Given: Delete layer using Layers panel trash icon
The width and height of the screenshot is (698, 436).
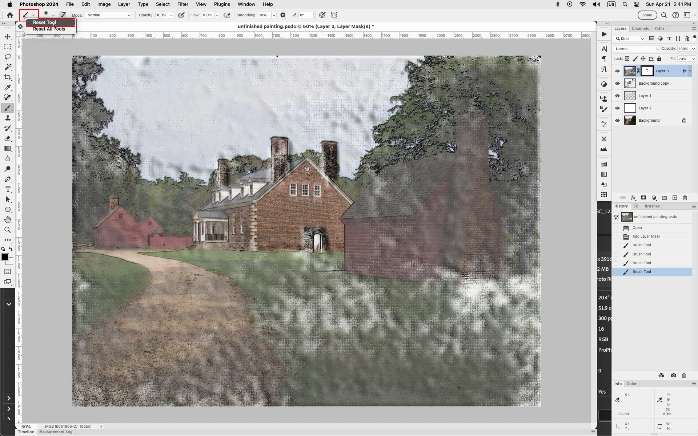Looking at the screenshot, I should [x=685, y=198].
